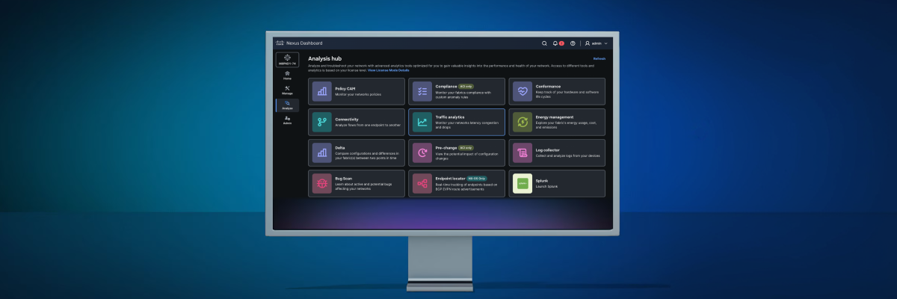The width and height of the screenshot is (897, 299).
Task: Click NX-OS Only badge on Endpoint locator
Action: point(477,178)
